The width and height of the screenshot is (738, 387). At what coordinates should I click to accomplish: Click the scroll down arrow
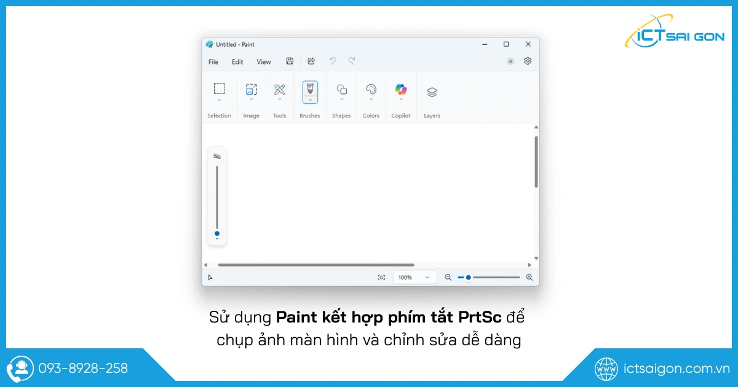tap(536, 259)
